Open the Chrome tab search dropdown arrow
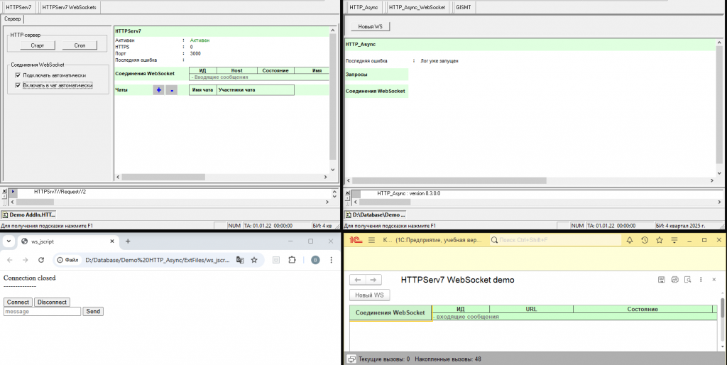 9,241
